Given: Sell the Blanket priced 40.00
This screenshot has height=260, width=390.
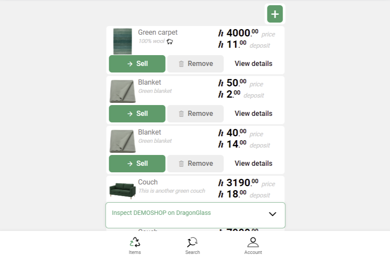Looking at the screenshot, I should point(137,164).
